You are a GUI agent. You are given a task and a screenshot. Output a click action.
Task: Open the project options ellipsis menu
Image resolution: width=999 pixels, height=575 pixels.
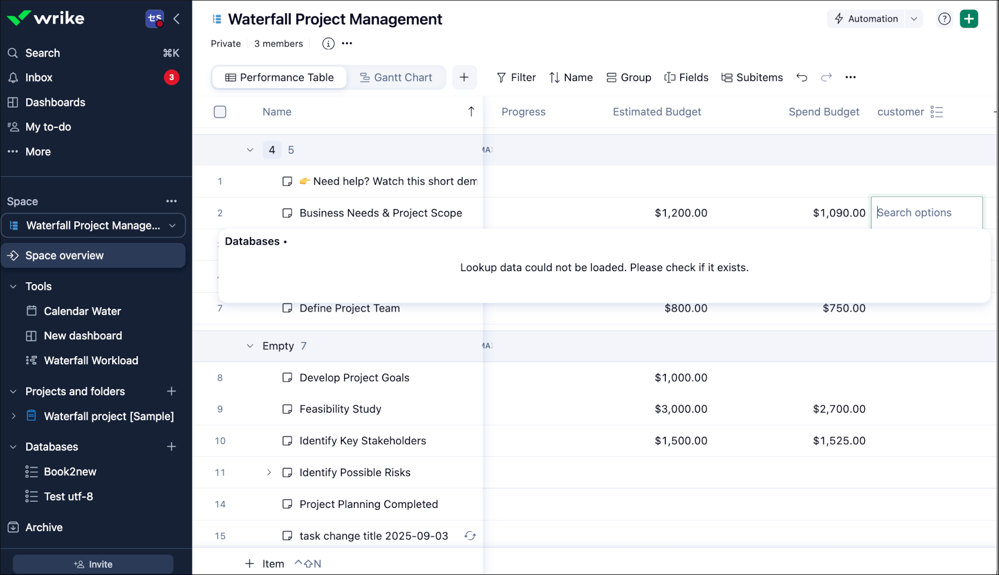pyautogui.click(x=346, y=44)
